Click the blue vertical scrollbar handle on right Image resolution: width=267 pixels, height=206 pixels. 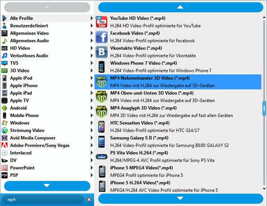click(x=264, y=108)
